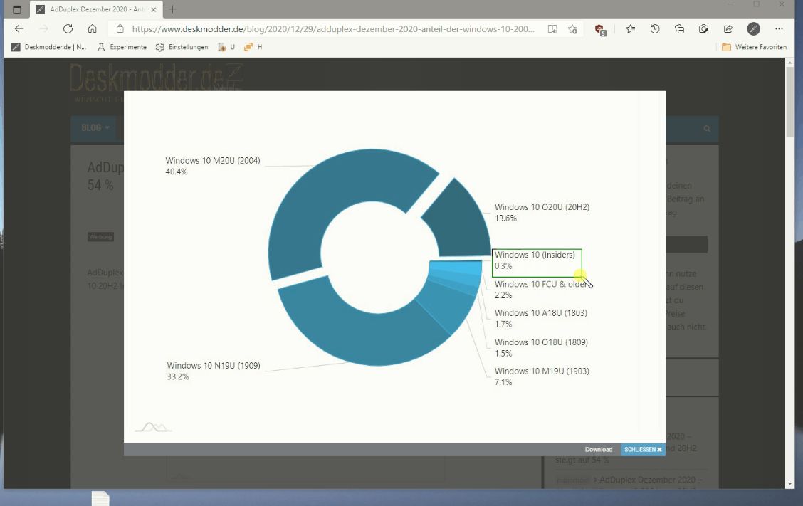This screenshot has width=803, height=506.
Task: Open the Collections panel
Action: 680,29
